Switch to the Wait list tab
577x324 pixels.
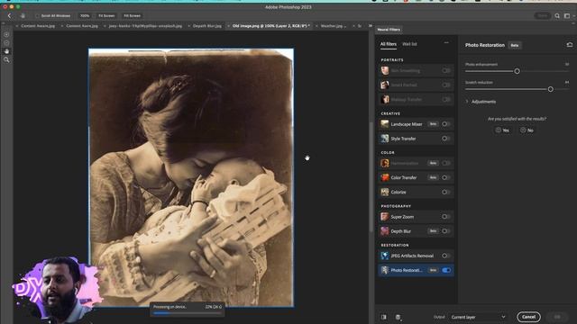click(409, 44)
